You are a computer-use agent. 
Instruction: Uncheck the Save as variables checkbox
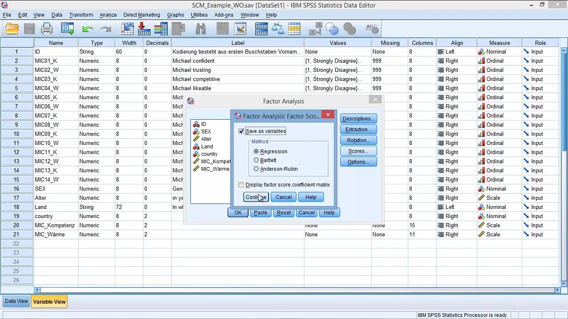[241, 131]
